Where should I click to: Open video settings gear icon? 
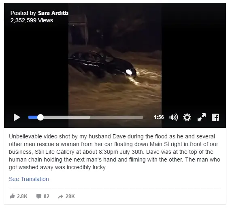click(187, 117)
